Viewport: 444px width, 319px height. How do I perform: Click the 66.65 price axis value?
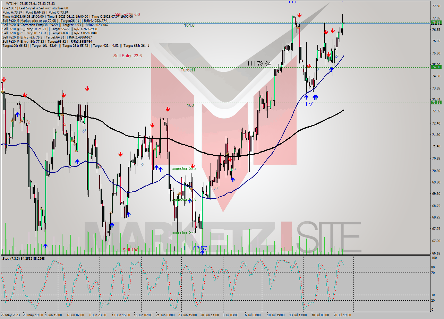pyautogui.click(x=436, y=253)
